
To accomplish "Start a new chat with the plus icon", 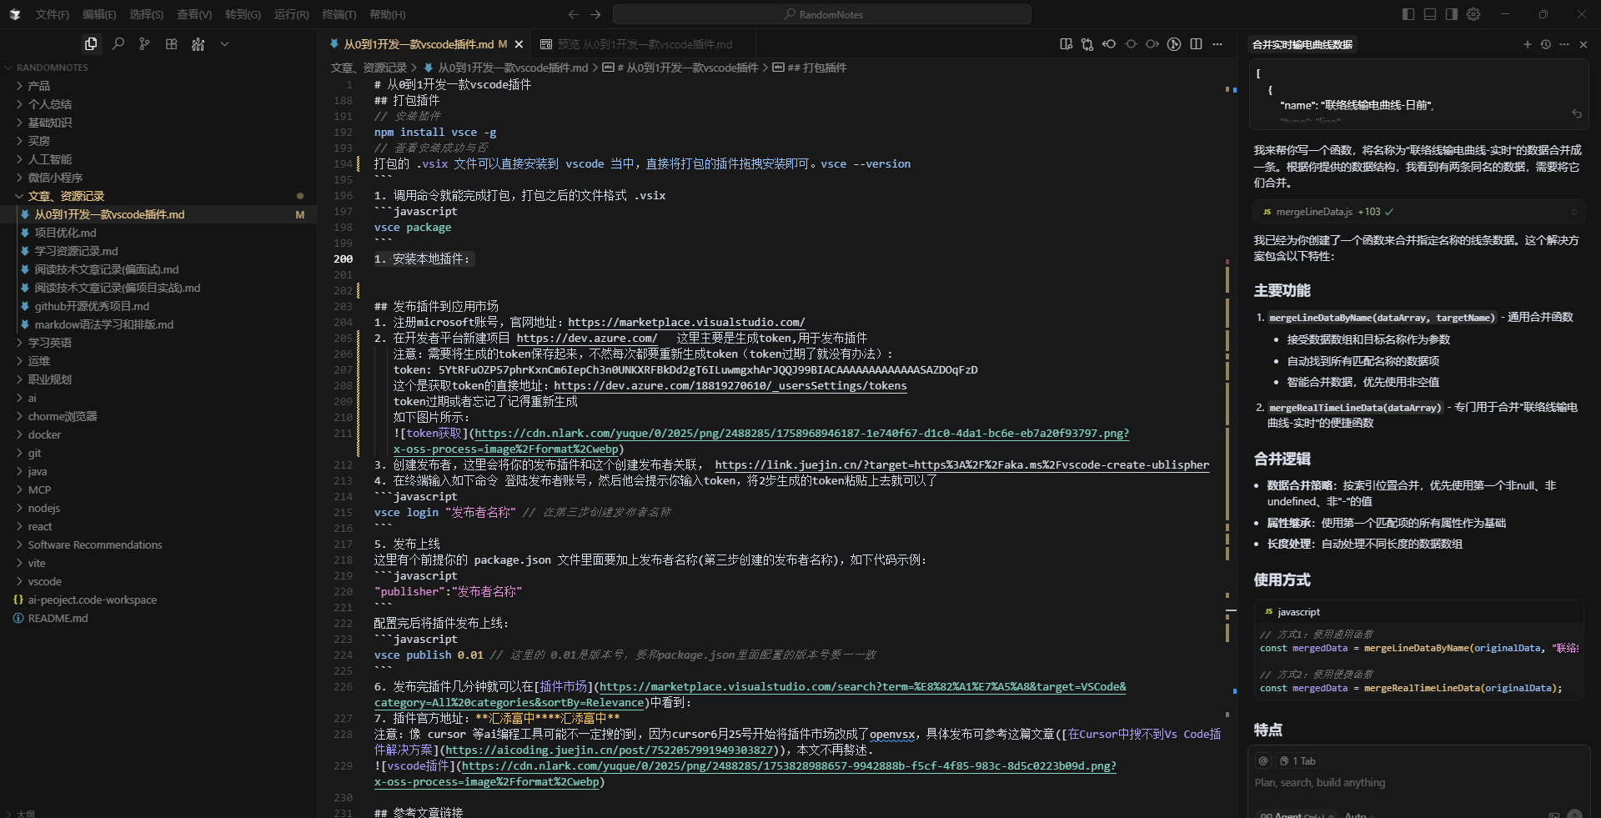I will coord(1528,44).
